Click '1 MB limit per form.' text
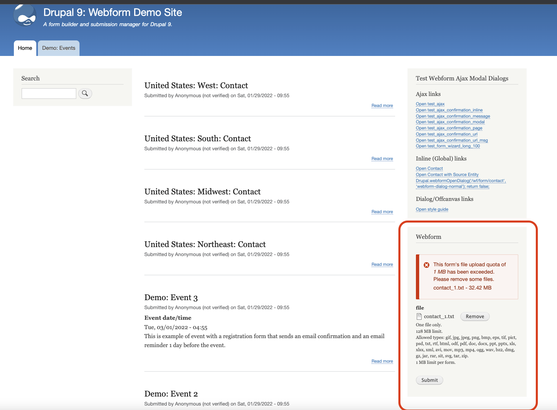The width and height of the screenshot is (557, 410). 435,363
